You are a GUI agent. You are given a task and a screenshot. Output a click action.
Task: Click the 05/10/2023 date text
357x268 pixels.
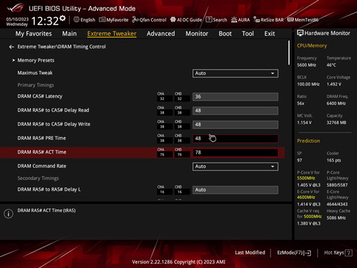tap(17, 19)
